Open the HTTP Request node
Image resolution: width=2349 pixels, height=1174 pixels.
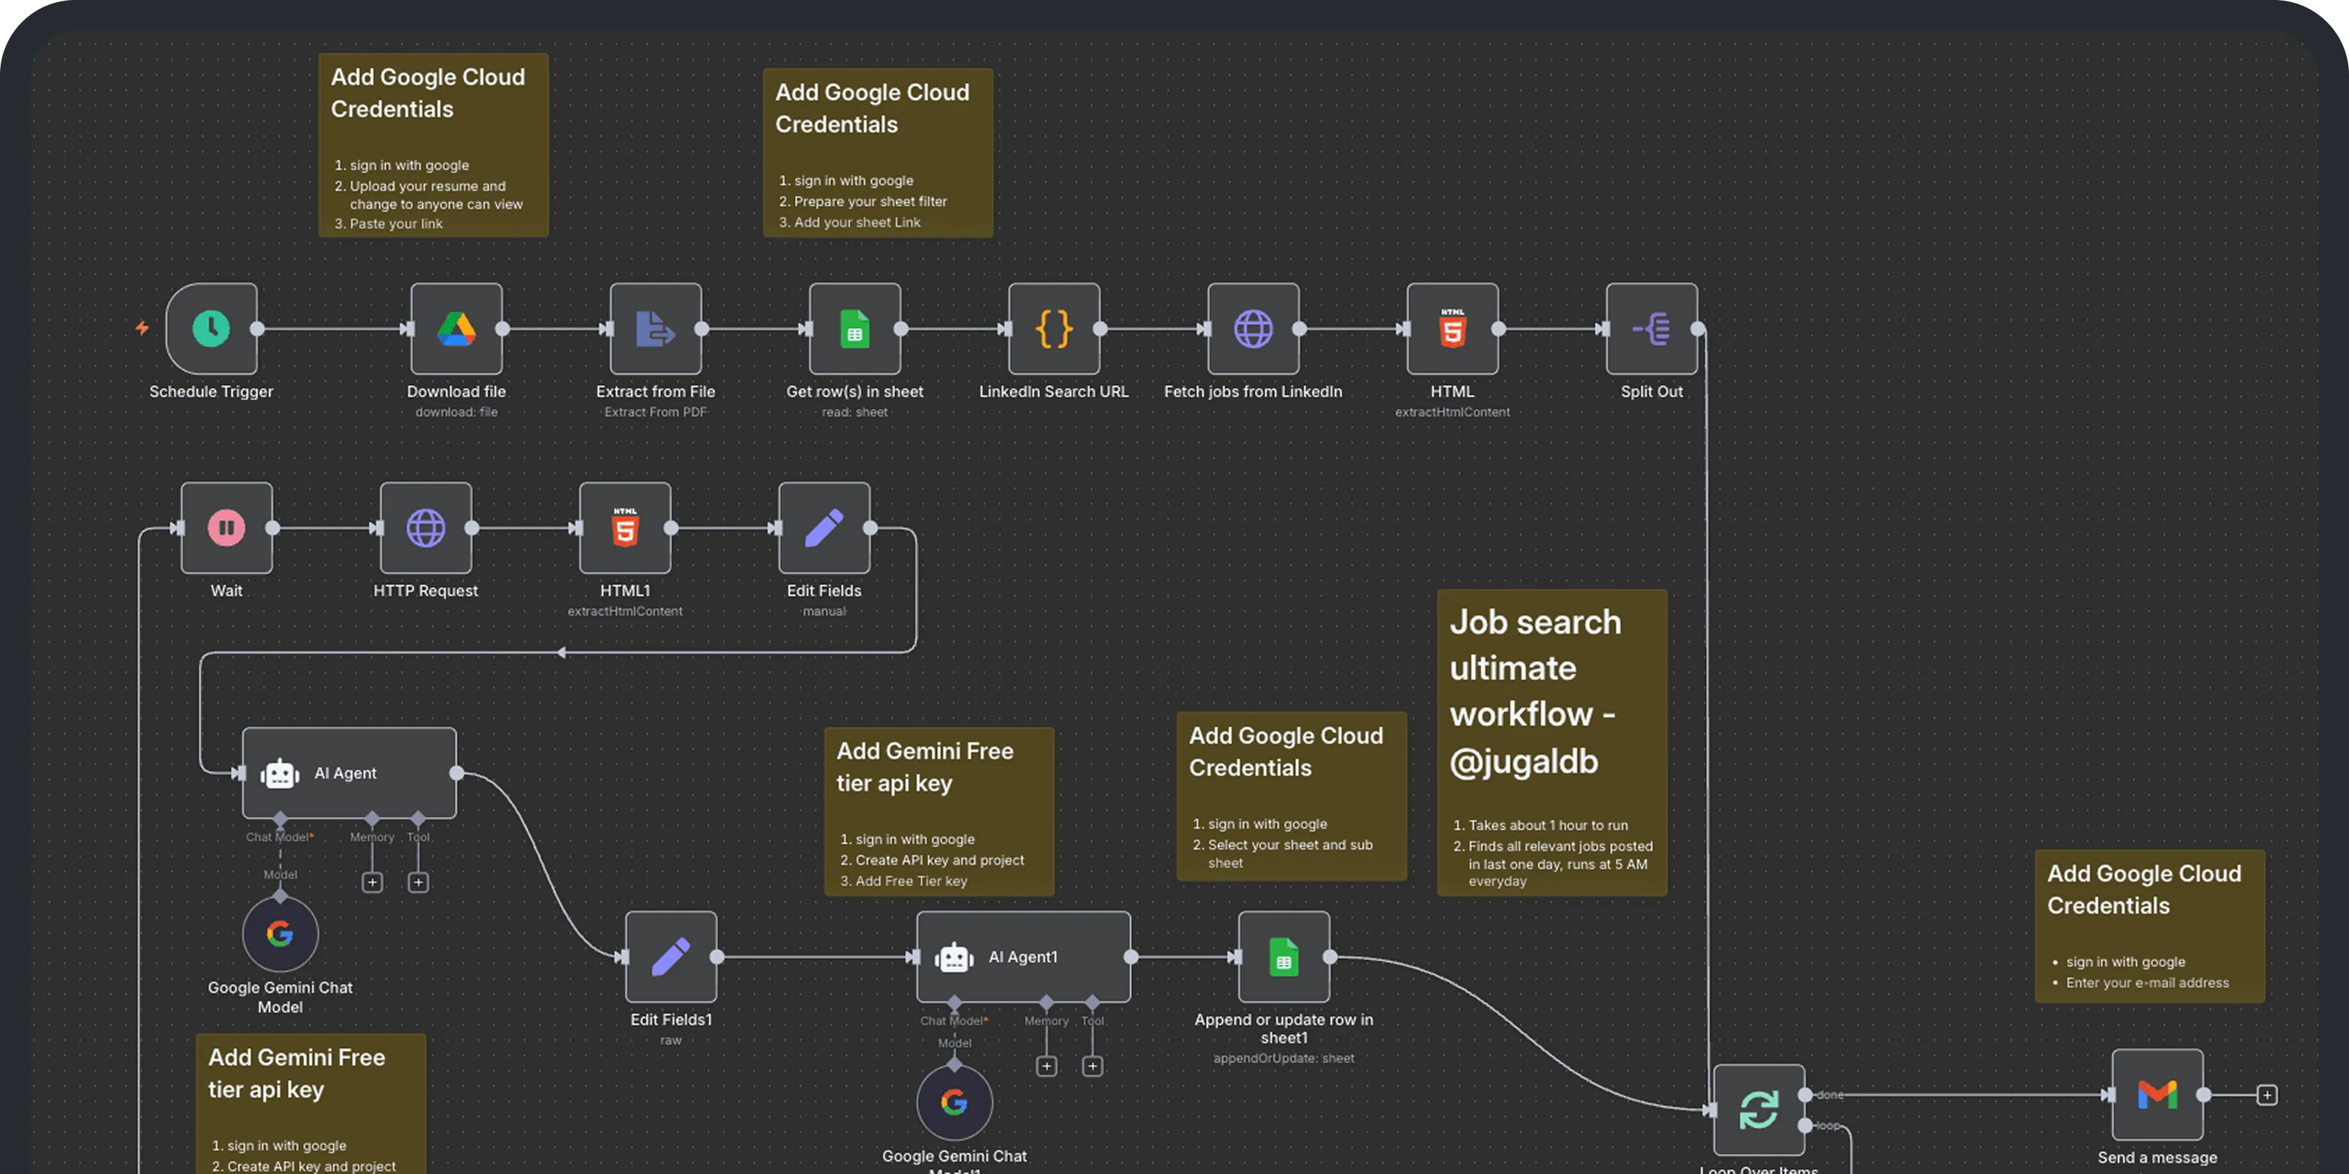click(x=426, y=528)
